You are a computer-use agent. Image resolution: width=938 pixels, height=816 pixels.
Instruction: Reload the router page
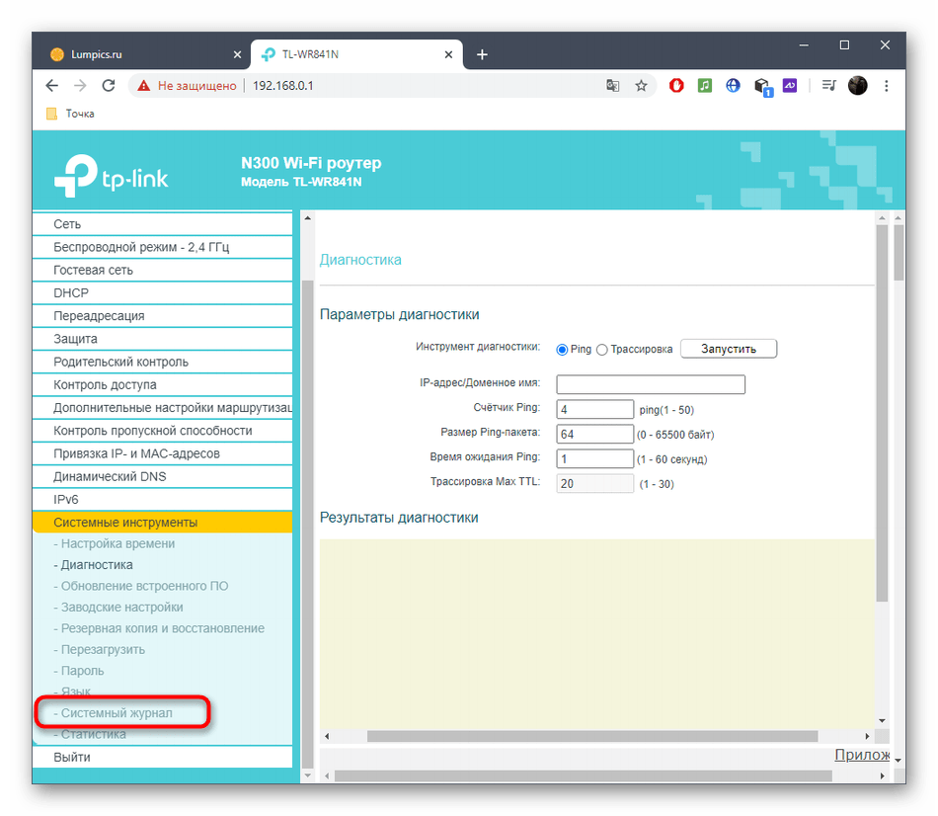(109, 86)
